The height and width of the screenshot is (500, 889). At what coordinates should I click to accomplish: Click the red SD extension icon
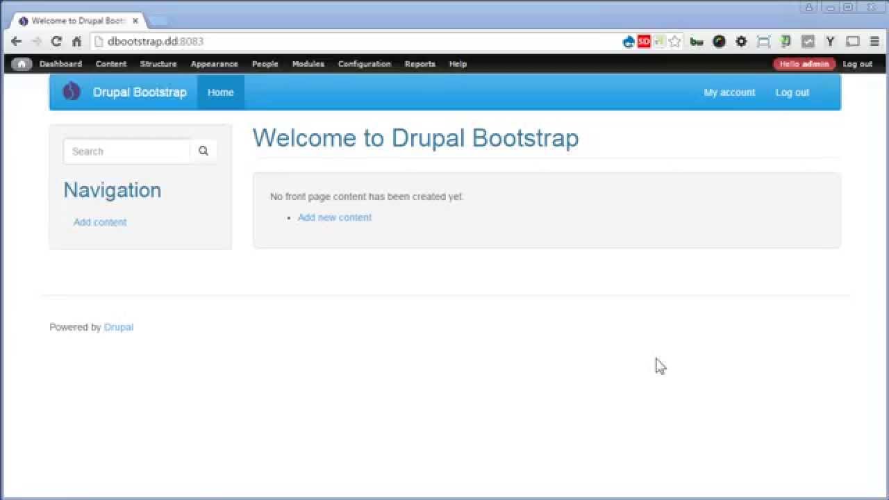[x=644, y=42]
